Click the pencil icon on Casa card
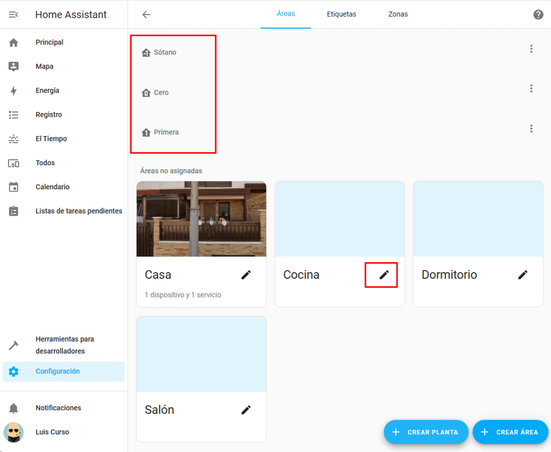 point(246,274)
